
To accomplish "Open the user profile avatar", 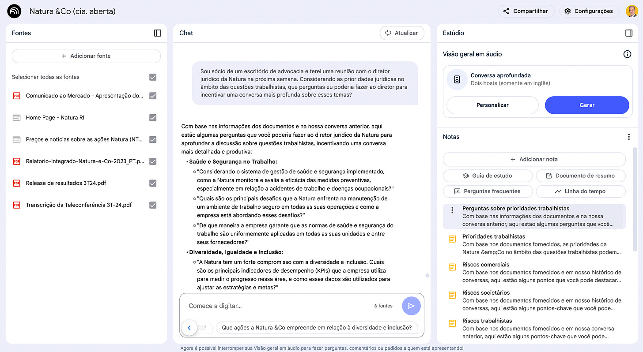I will (632, 11).
